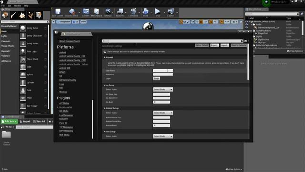Open Android SDK platform settings
The image size is (305, 172).
pos(64,68)
